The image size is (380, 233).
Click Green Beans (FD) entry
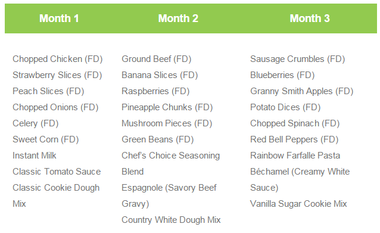[x=157, y=139]
